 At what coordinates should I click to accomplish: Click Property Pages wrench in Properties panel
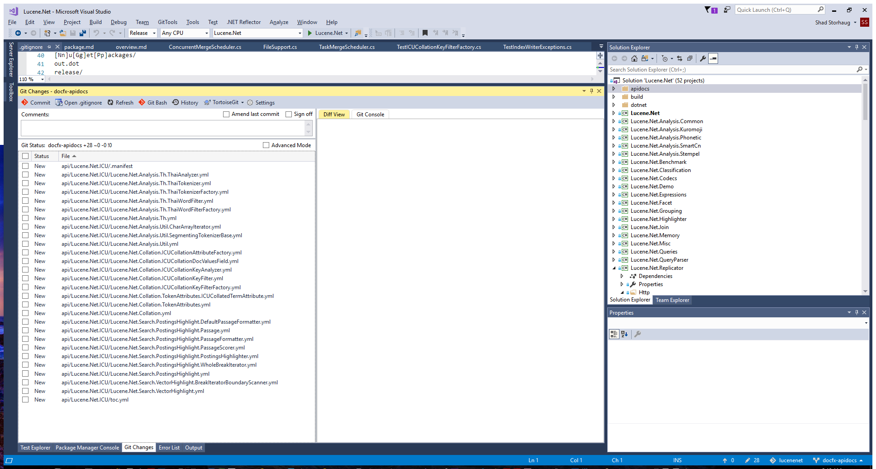(638, 334)
